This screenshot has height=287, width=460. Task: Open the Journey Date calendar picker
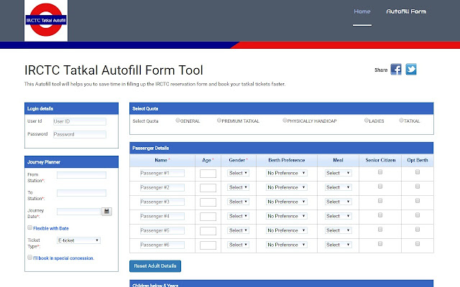tap(106, 211)
